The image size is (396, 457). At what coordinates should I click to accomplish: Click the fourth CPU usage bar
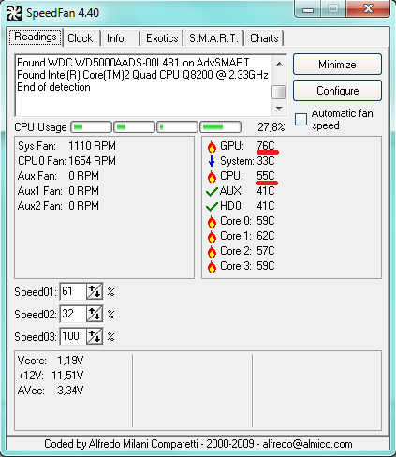pyautogui.click(x=221, y=127)
